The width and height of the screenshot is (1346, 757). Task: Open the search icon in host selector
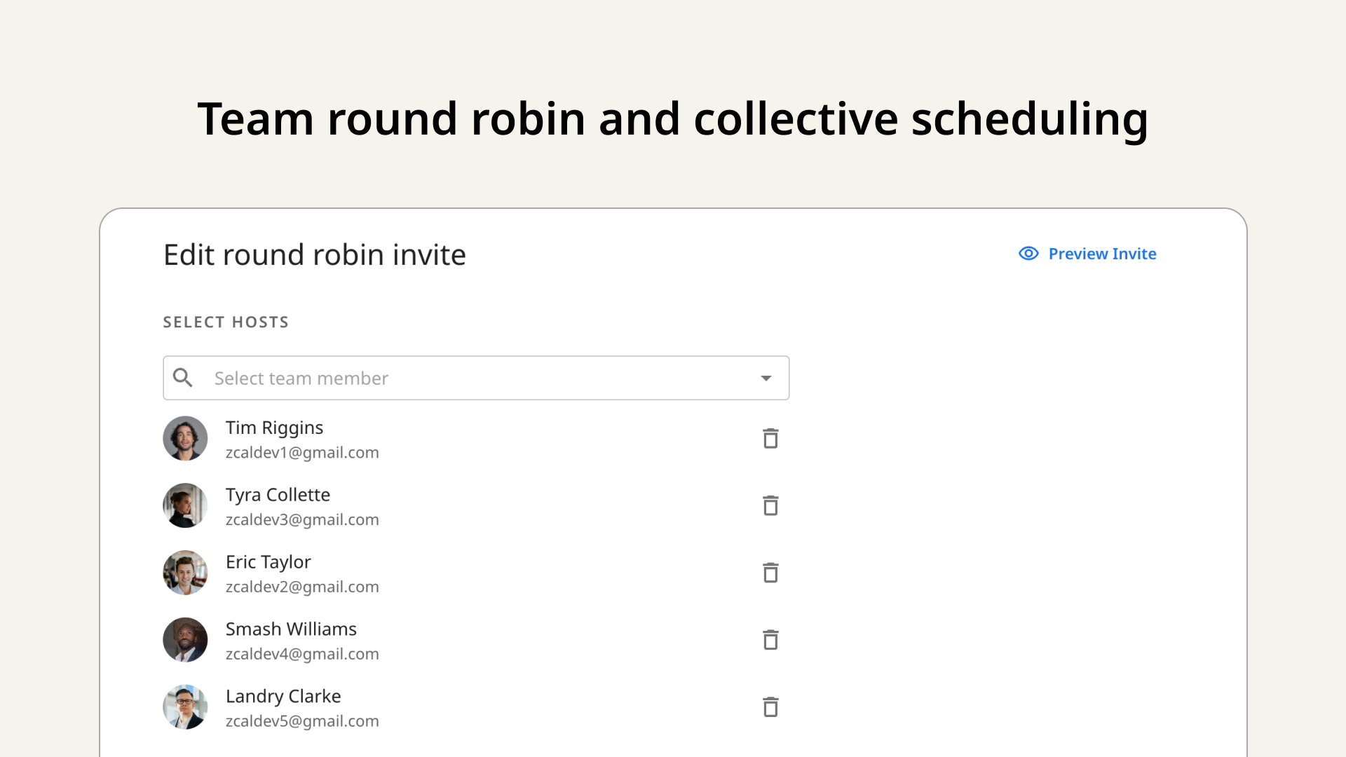(184, 377)
